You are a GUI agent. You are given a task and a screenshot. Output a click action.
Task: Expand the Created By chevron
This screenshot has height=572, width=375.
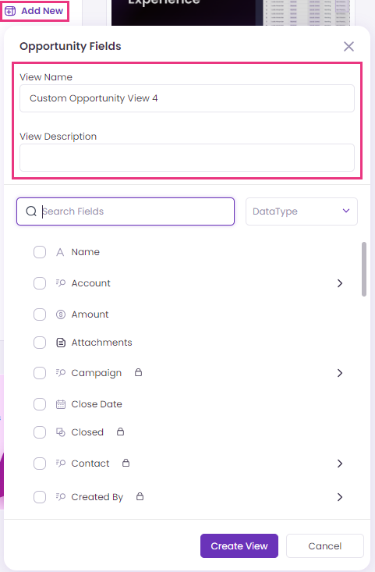point(340,497)
